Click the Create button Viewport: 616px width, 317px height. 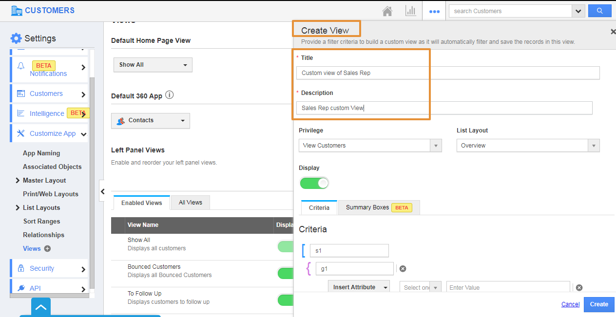coord(599,304)
